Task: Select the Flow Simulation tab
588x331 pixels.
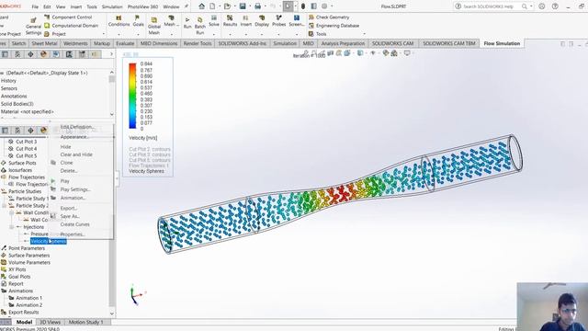Action: coord(502,43)
